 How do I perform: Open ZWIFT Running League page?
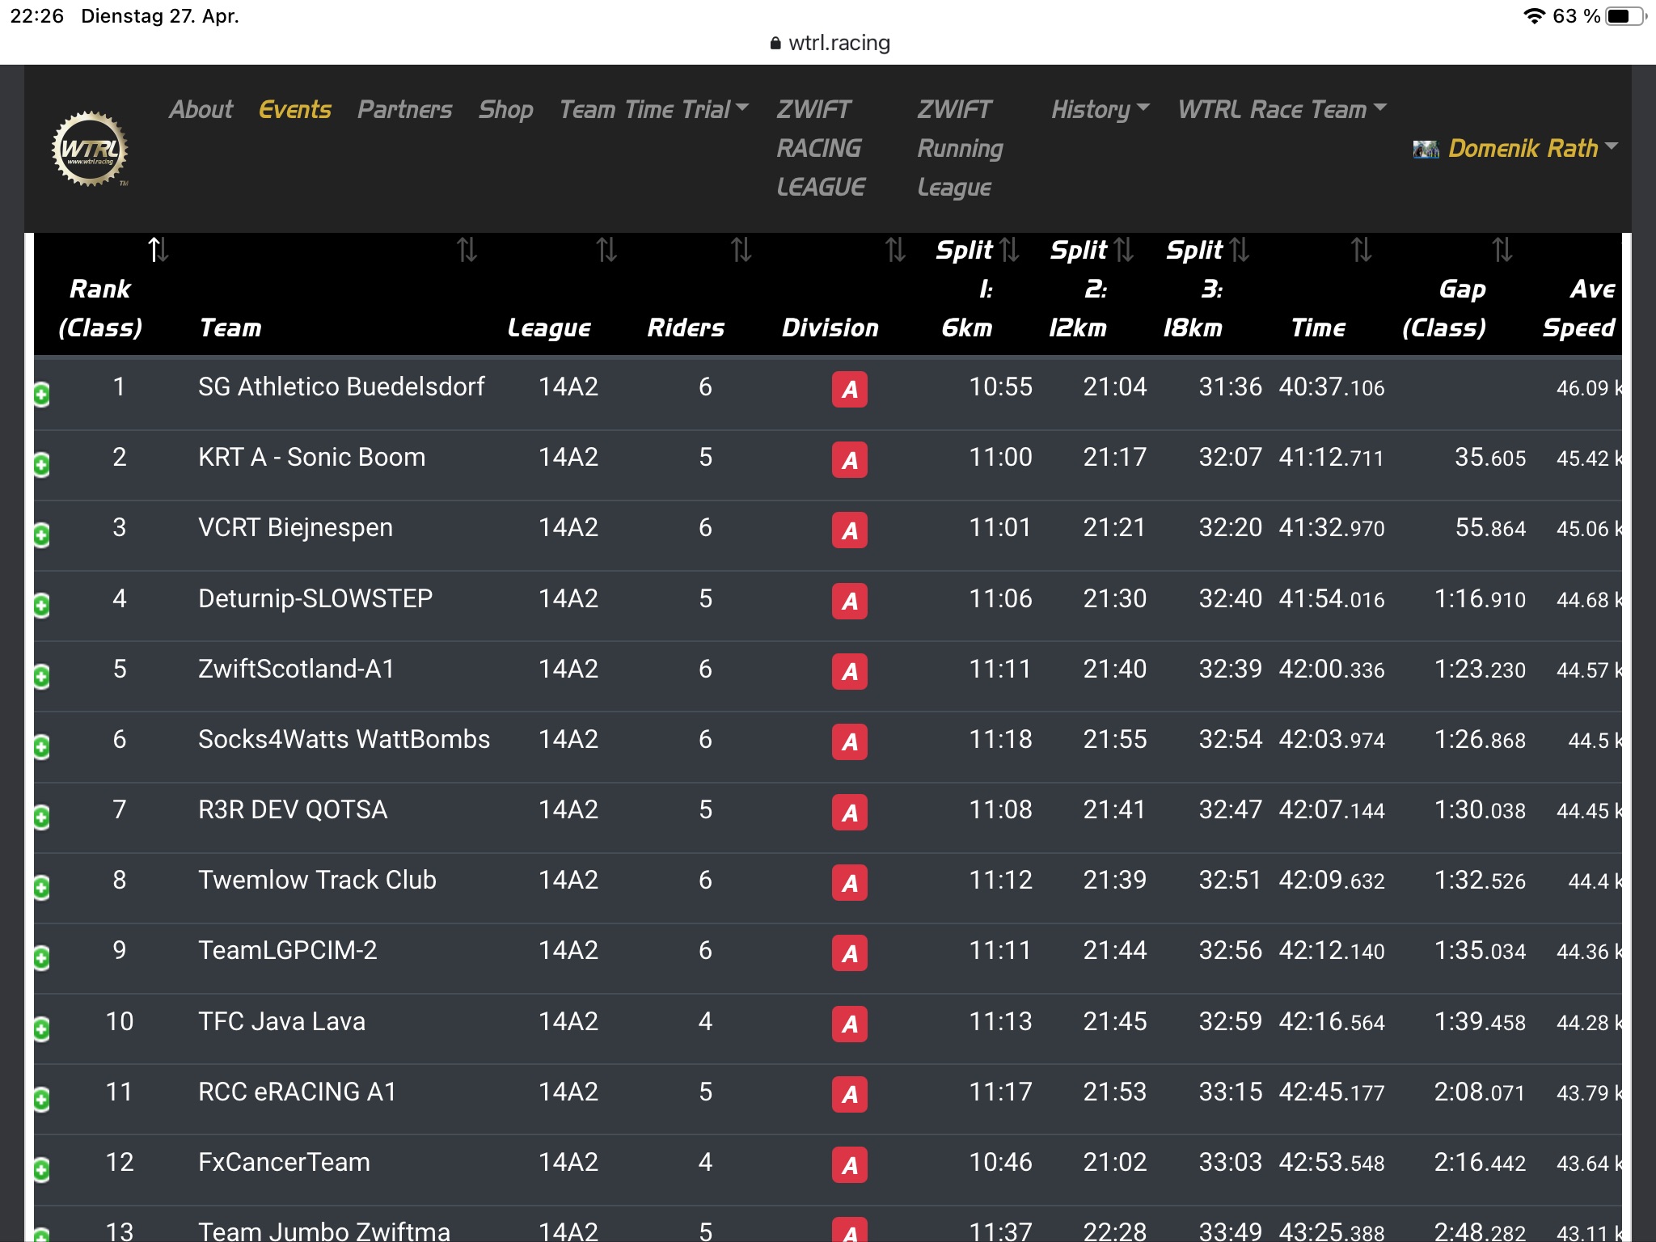[x=960, y=148]
